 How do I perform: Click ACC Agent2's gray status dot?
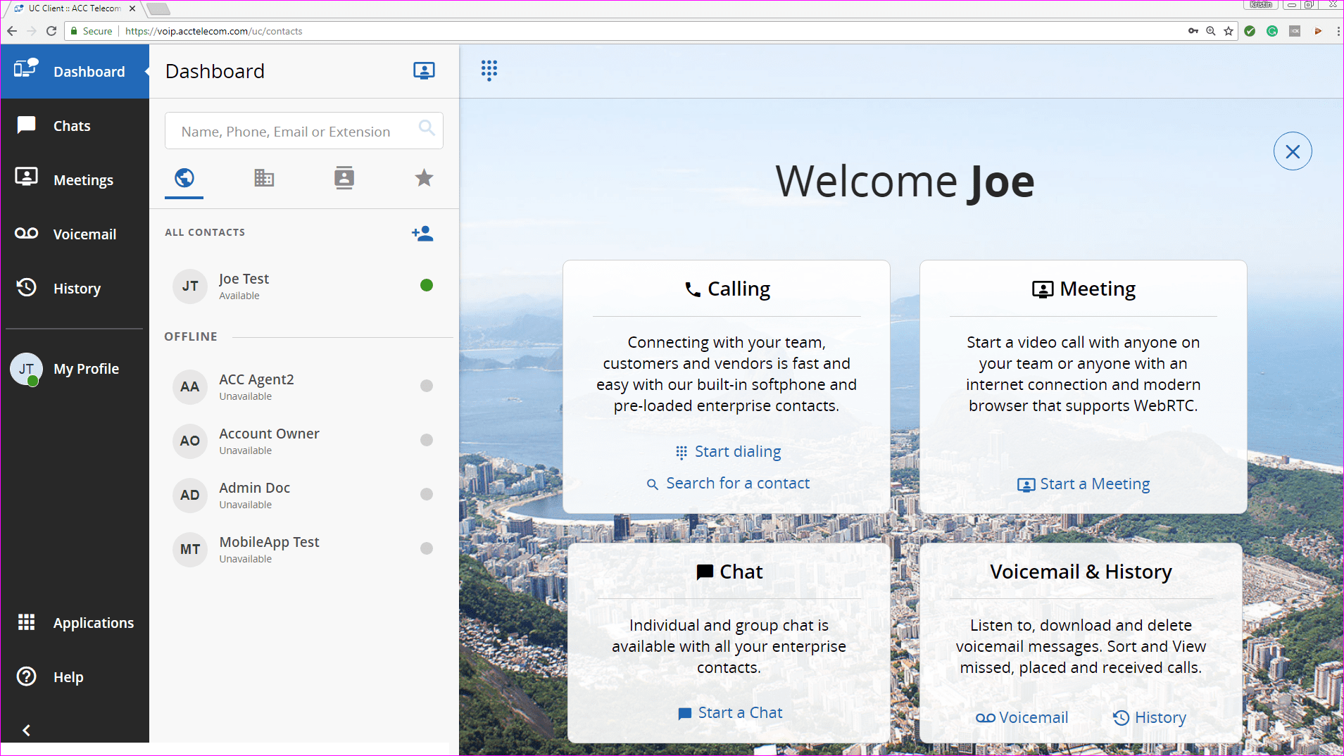[427, 386]
